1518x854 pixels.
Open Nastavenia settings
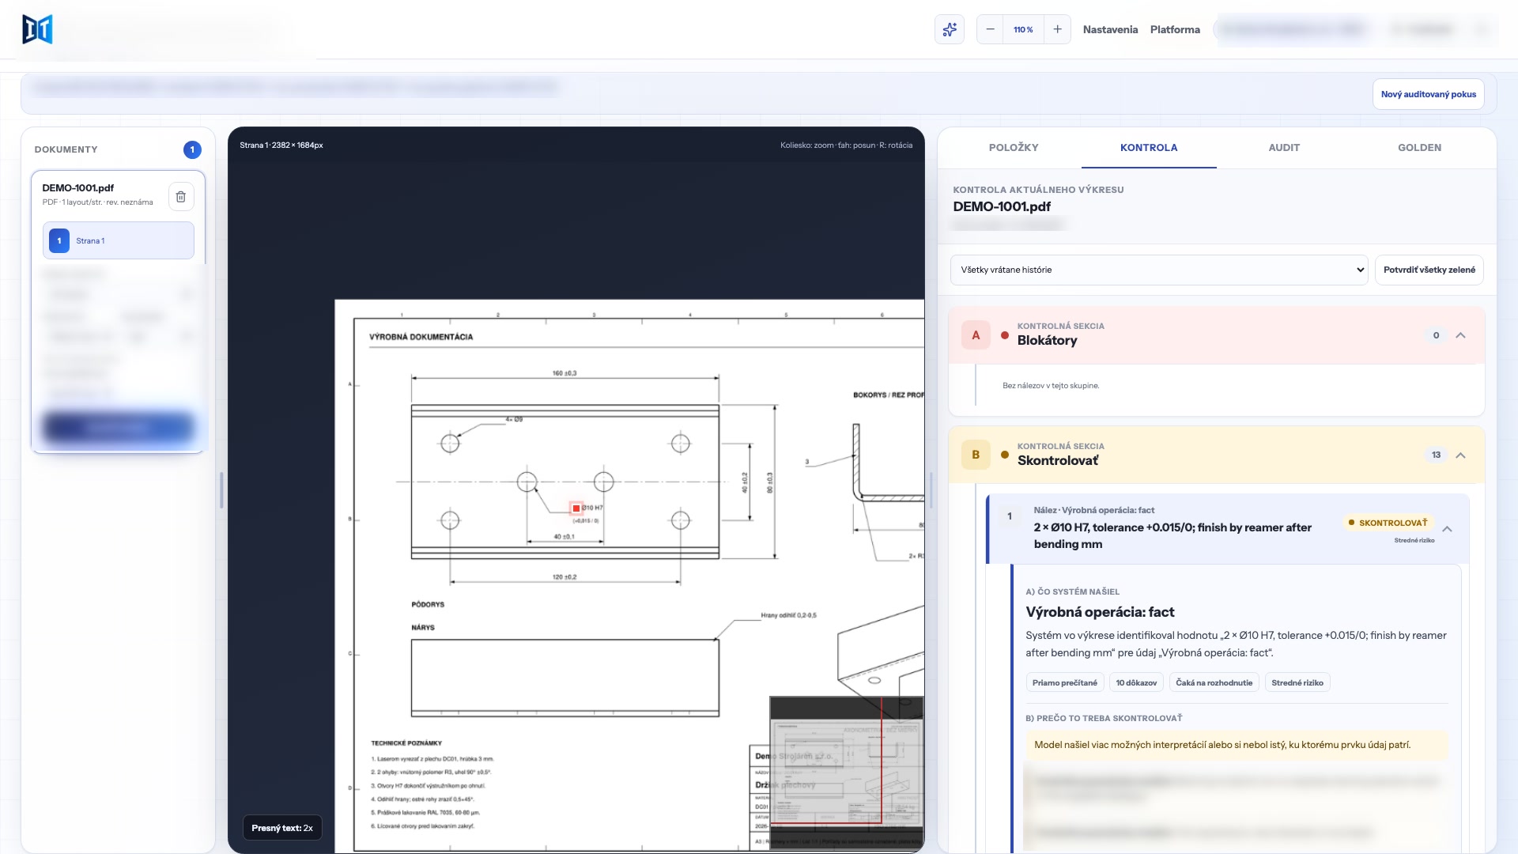click(x=1110, y=29)
